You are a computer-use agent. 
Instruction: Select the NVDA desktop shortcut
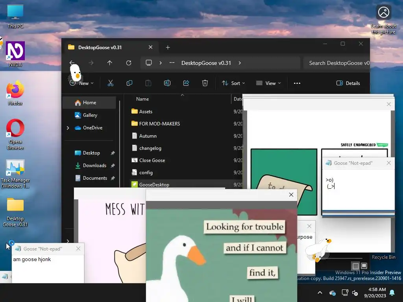(x=15, y=54)
